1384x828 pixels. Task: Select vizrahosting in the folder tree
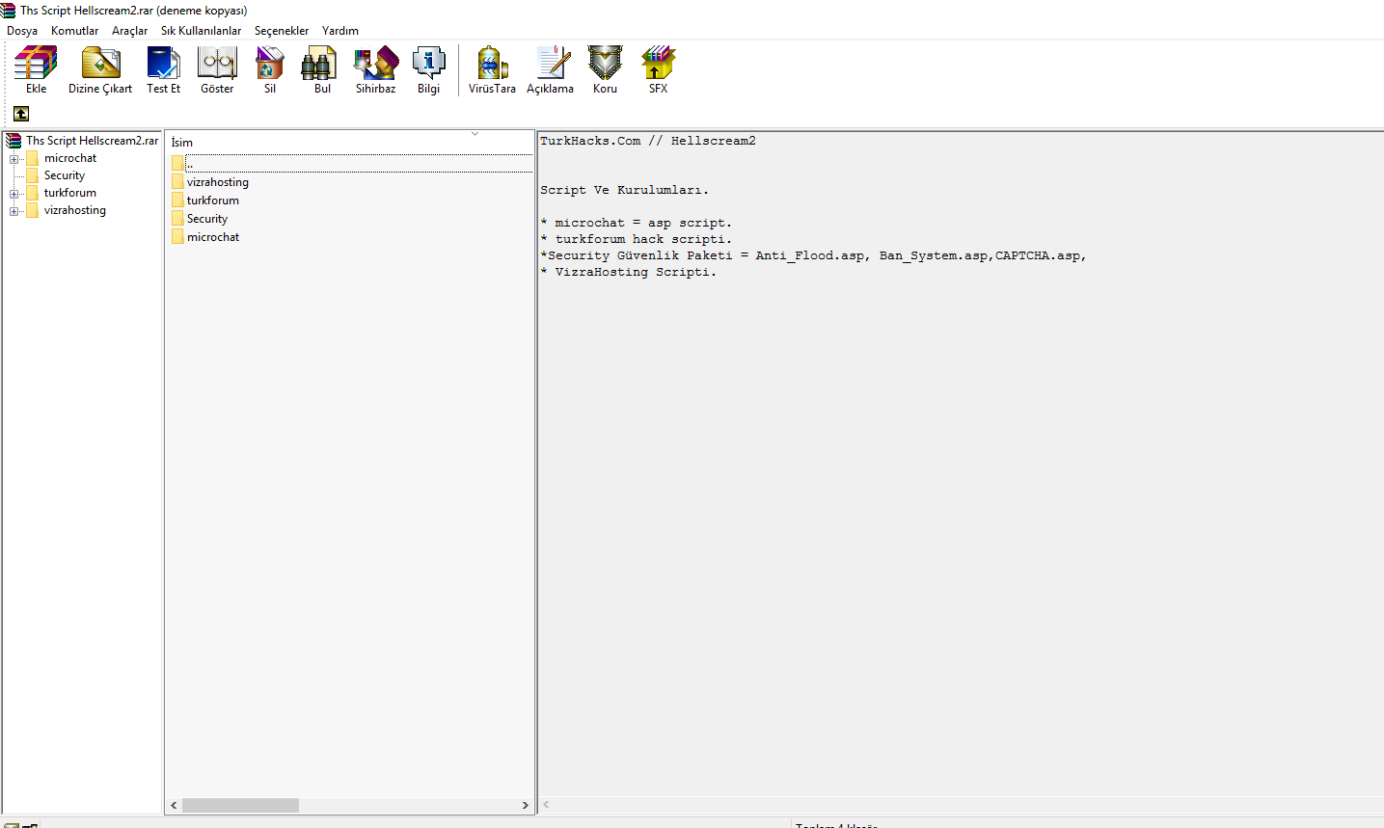pyautogui.click(x=75, y=210)
